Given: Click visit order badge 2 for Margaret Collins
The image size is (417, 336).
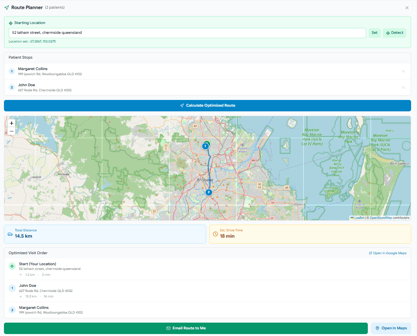Looking at the screenshot, I should [12, 310].
